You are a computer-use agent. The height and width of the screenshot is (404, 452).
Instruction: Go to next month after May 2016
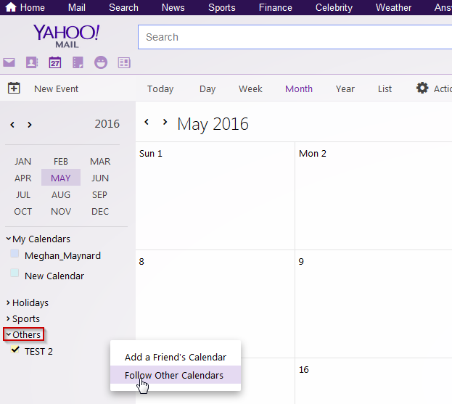pos(165,122)
